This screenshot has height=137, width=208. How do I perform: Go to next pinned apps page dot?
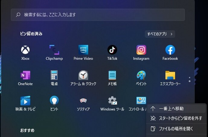[x=190, y=81]
